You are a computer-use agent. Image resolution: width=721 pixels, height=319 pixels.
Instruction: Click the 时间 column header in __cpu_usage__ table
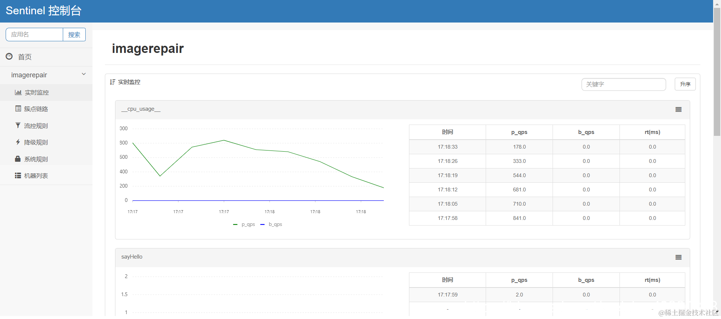[447, 132]
